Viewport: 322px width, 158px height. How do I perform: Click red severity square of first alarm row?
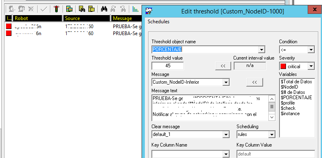tap(9, 26)
